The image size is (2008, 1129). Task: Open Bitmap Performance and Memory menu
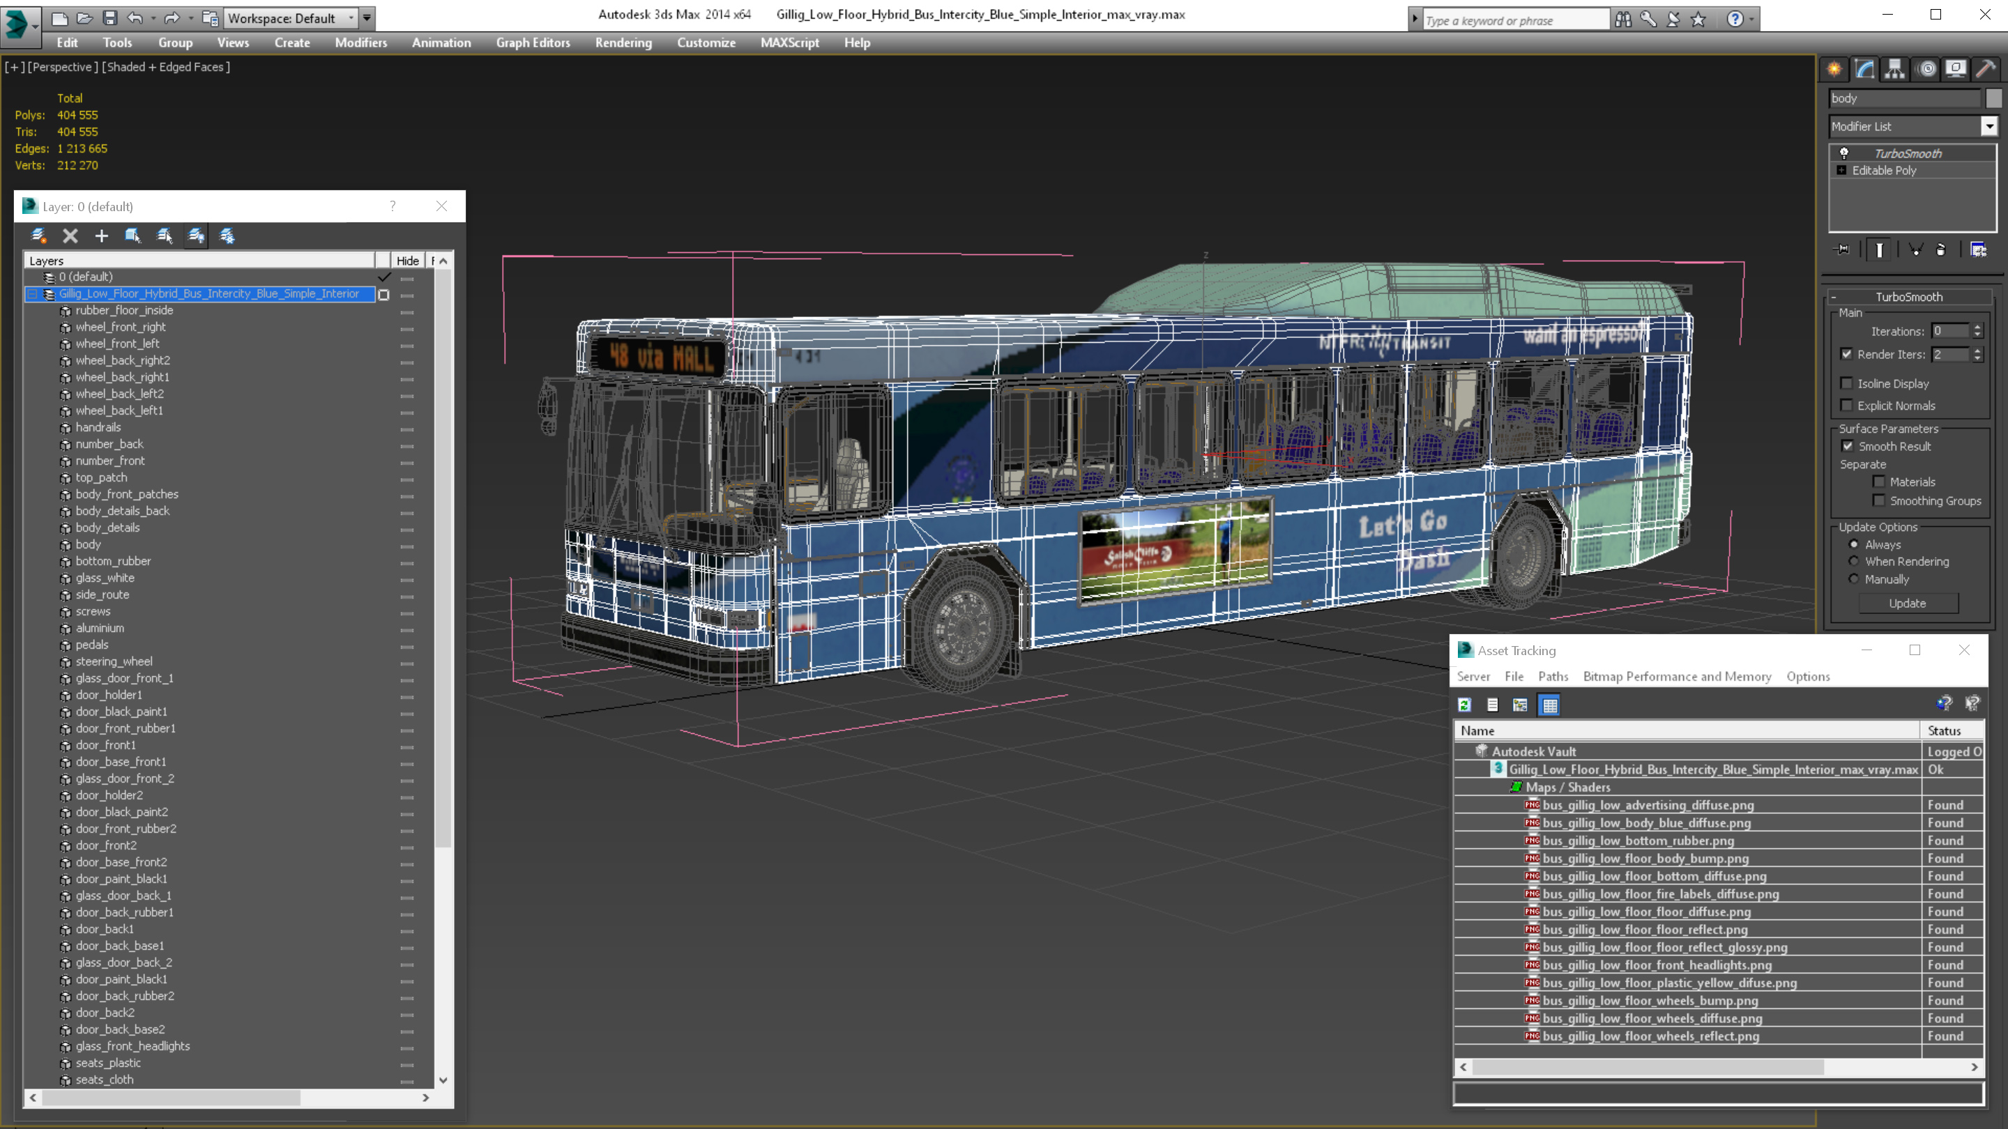pos(1677,676)
